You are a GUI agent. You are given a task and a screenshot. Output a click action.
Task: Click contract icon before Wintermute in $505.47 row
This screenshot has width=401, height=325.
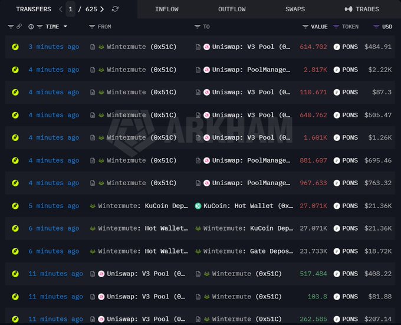point(93,116)
